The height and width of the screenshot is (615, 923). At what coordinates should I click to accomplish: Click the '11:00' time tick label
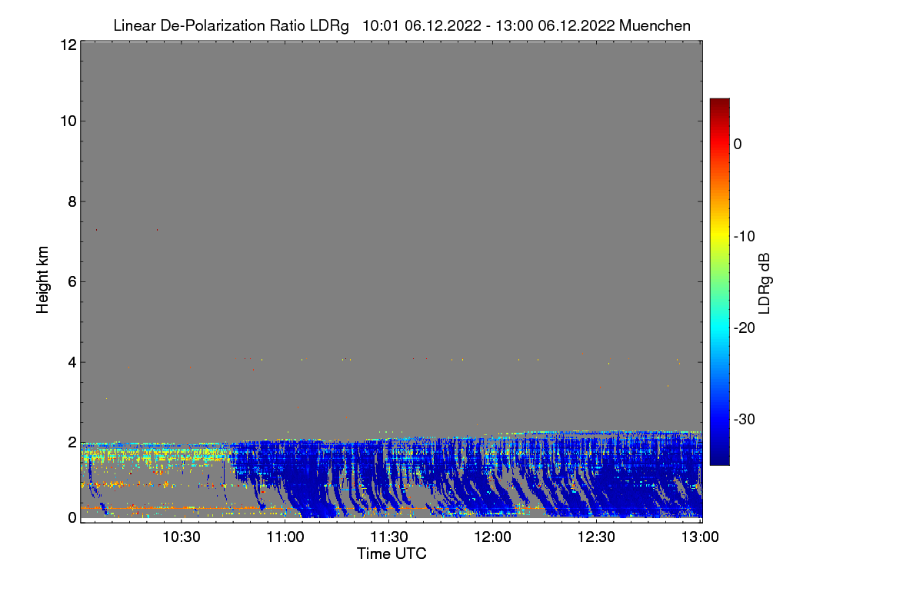[x=285, y=538]
